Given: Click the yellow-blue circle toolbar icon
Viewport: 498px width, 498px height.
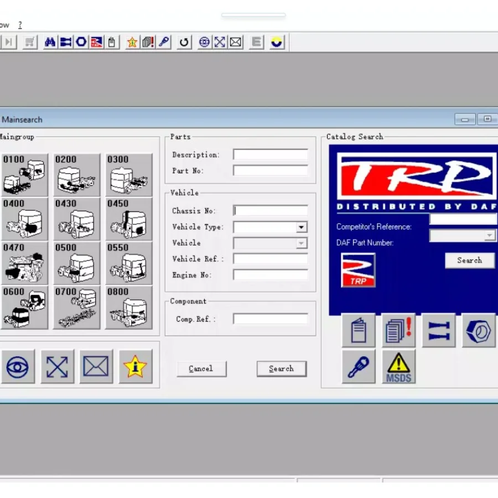Looking at the screenshot, I should coord(277,42).
